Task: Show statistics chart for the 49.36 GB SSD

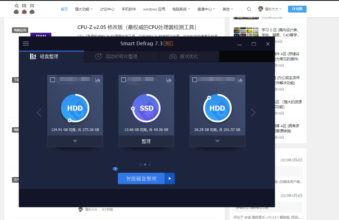Action: coord(169,80)
